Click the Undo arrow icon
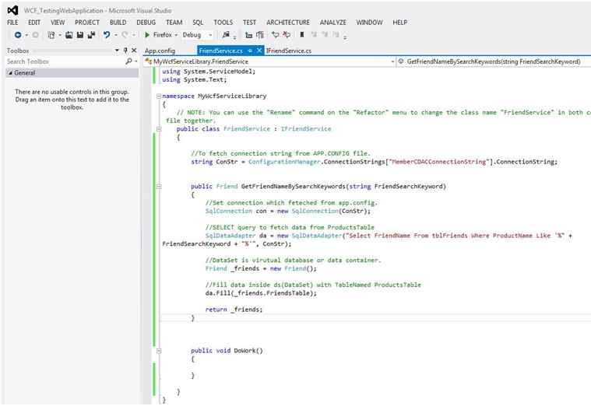Image resolution: width=591 pixels, height=406 pixels. pyautogui.click(x=107, y=35)
